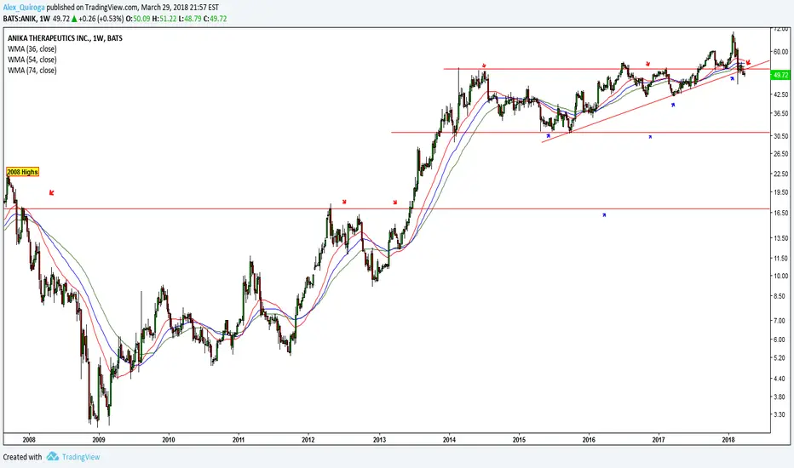
Task: Click the 6.00 price axis label
Action: tap(781, 340)
